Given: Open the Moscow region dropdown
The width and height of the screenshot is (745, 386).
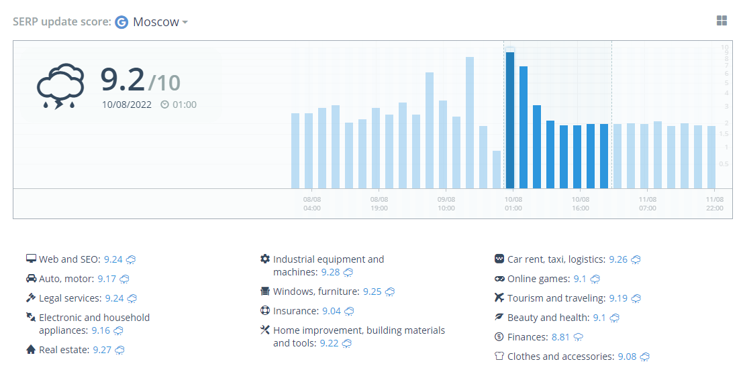Looking at the screenshot, I should pos(160,22).
